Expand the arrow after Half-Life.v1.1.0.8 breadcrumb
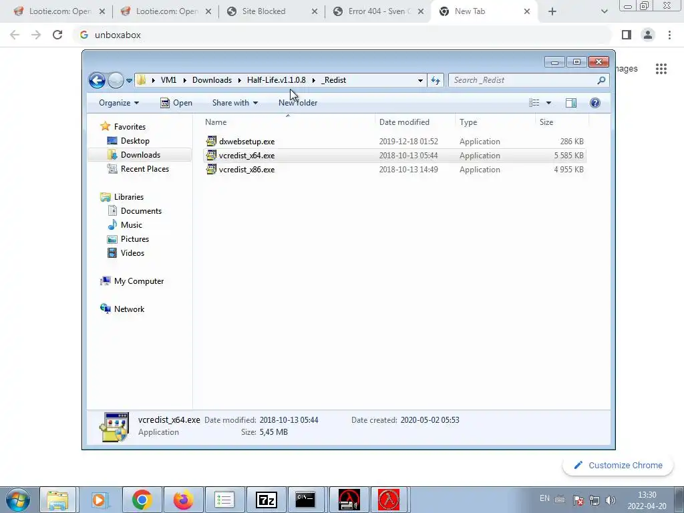The width and height of the screenshot is (684, 513). click(314, 80)
